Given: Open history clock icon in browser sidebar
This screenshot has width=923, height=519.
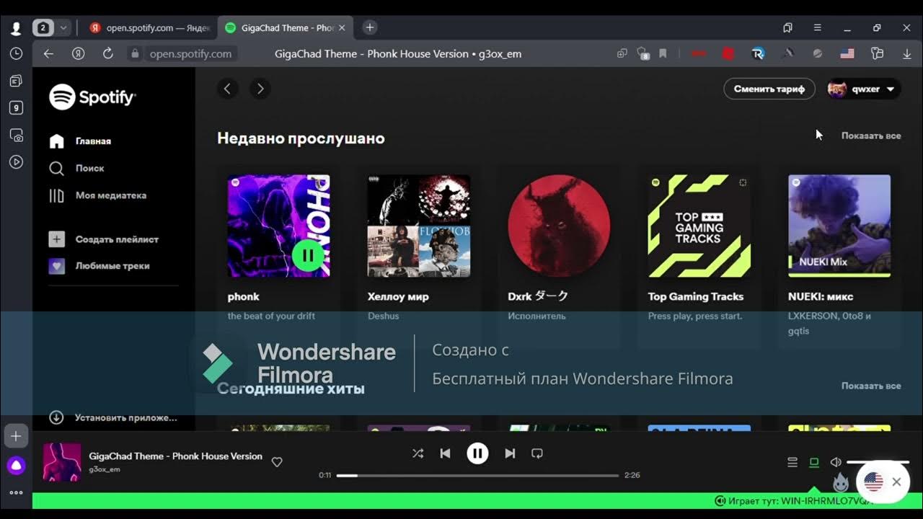Looking at the screenshot, I should 16,54.
